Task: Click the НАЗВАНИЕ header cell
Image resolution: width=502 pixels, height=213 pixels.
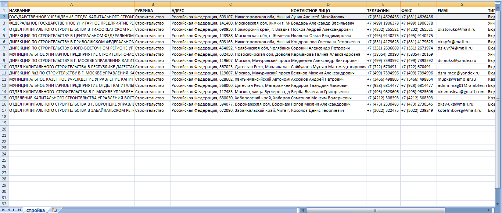Action: pos(71,11)
